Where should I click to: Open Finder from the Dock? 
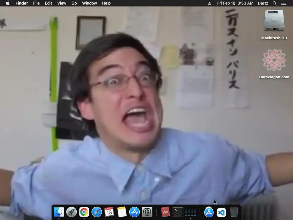[x=59, y=212]
